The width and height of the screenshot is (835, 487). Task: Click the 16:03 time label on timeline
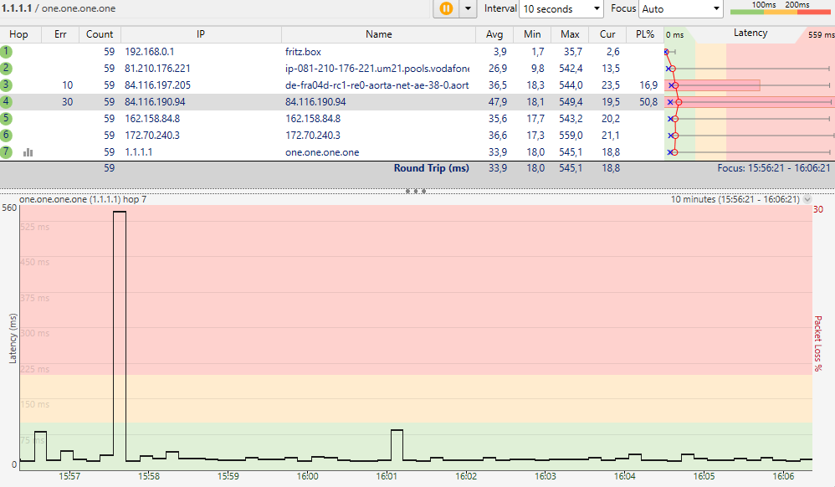click(545, 476)
